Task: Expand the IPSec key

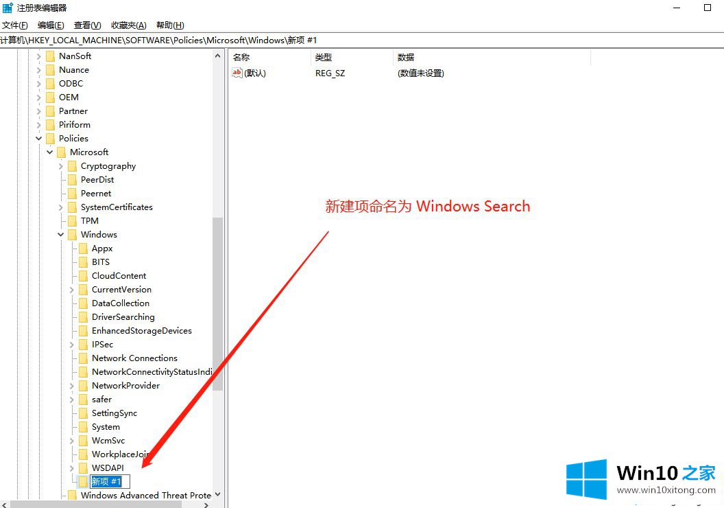Action: pyautogui.click(x=71, y=345)
